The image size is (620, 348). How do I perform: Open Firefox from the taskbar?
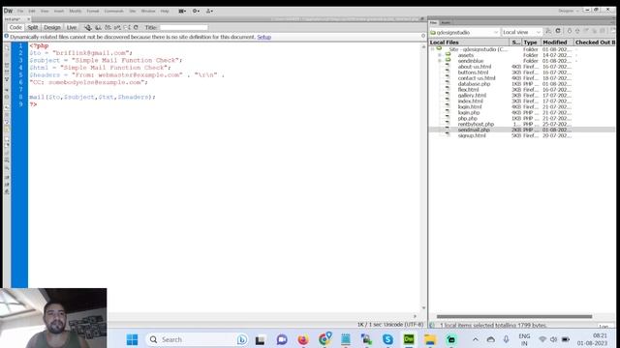tap(303, 339)
